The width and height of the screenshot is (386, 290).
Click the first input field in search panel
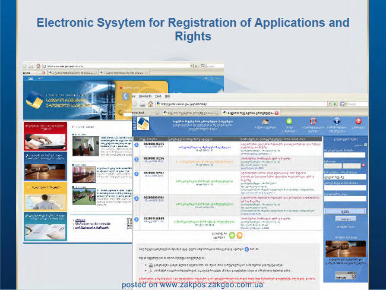click(344, 155)
